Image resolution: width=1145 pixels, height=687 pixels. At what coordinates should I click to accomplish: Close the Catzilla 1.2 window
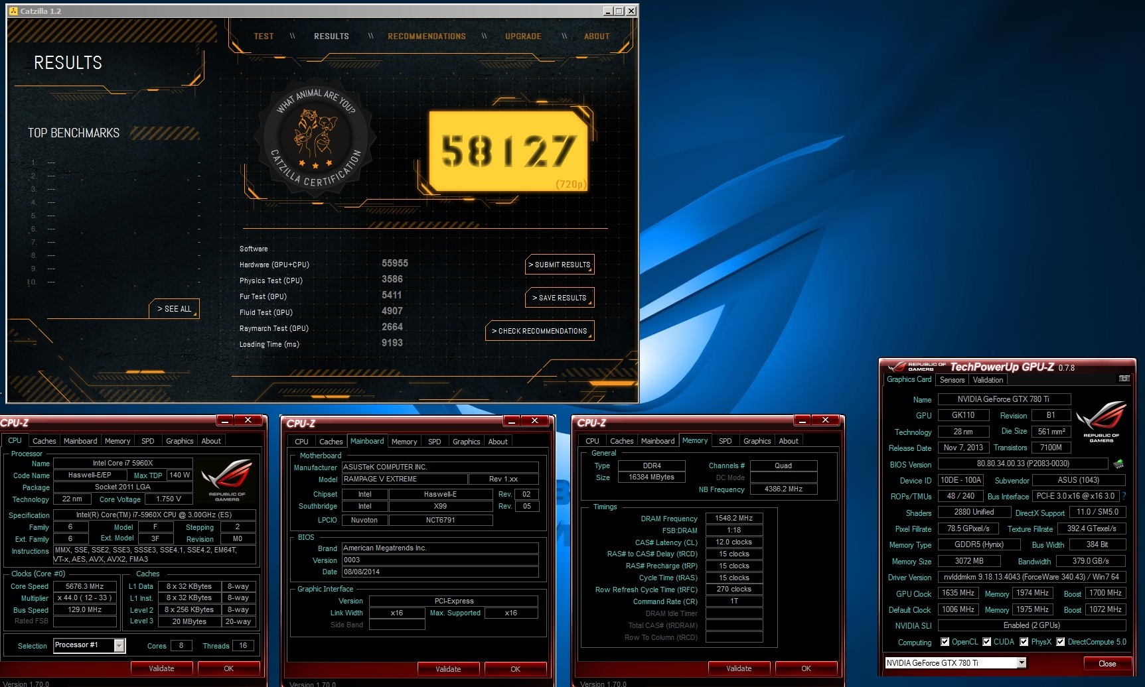point(631,11)
